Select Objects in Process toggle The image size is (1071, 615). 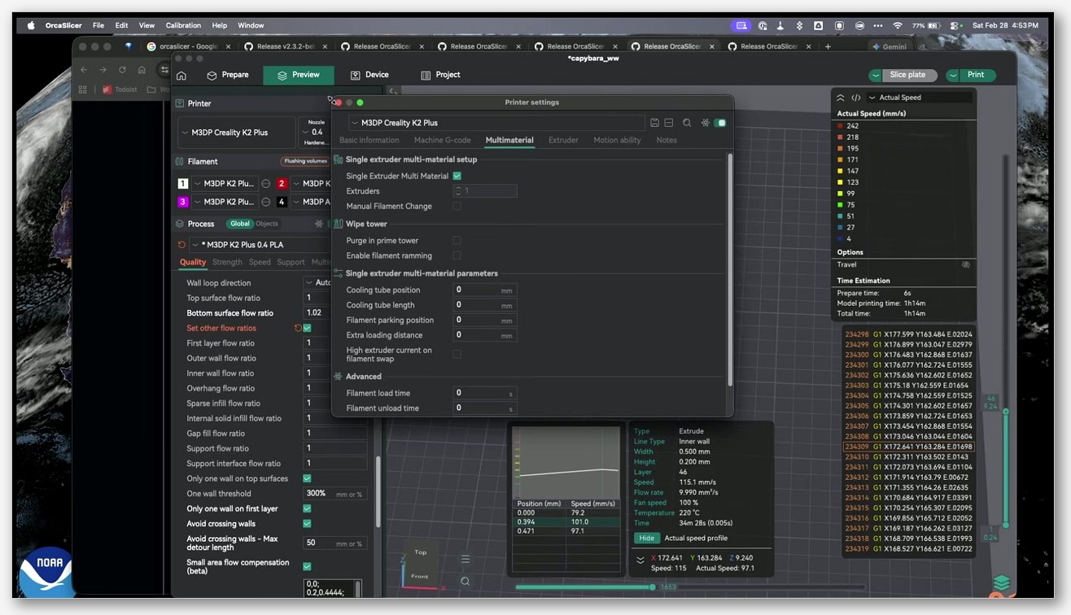tap(267, 224)
